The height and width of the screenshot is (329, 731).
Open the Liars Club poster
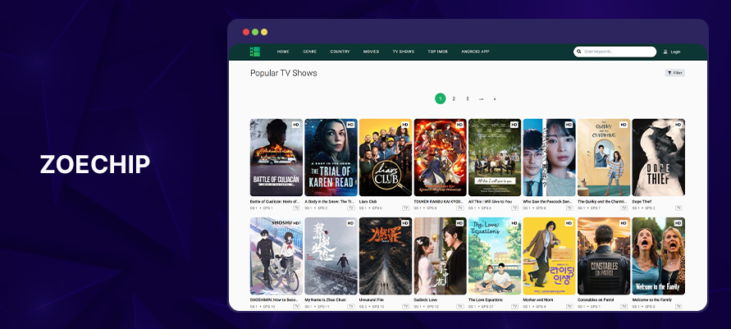pos(386,157)
